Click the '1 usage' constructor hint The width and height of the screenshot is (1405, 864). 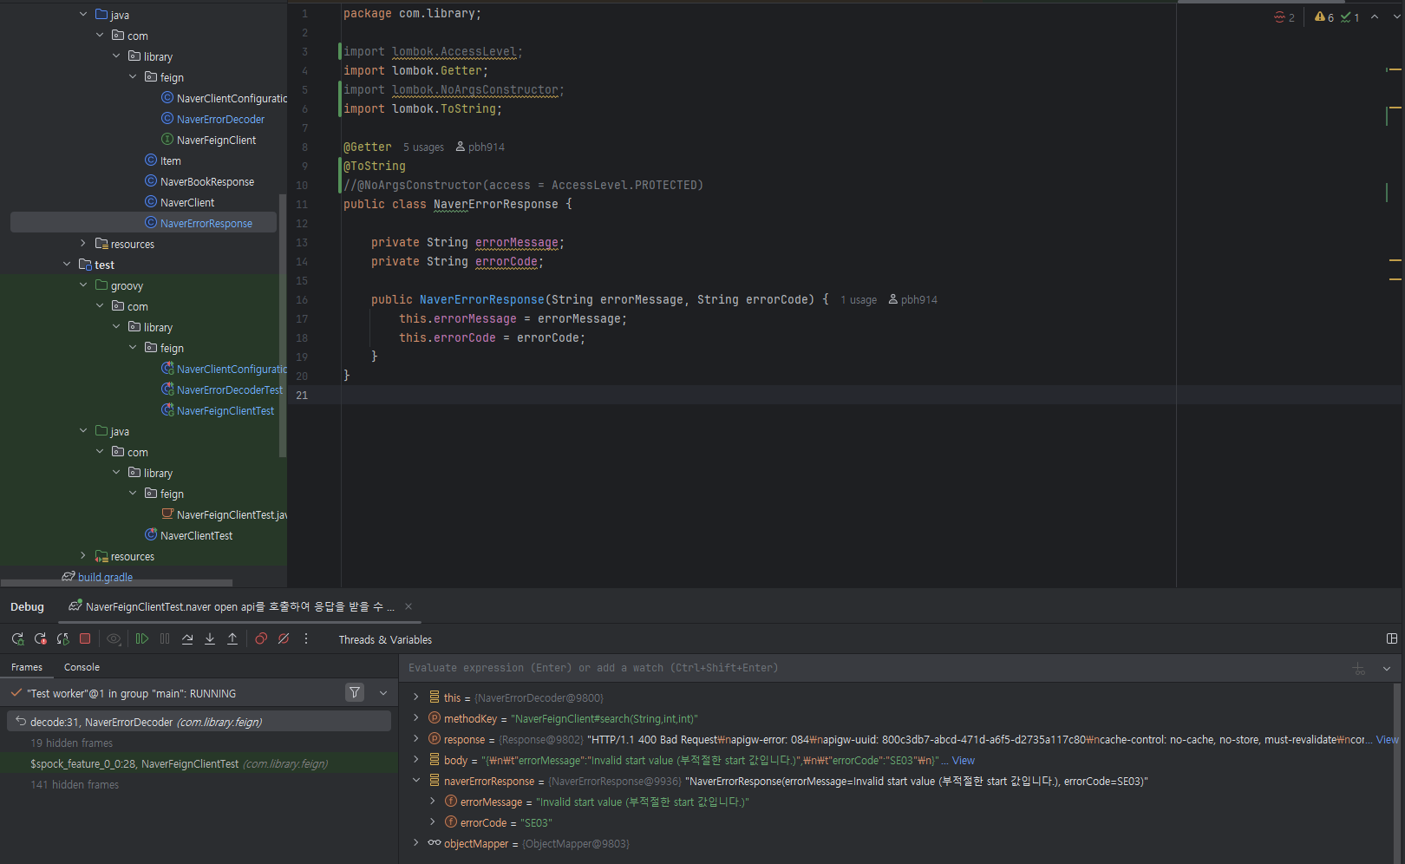(x=859, y=300)
